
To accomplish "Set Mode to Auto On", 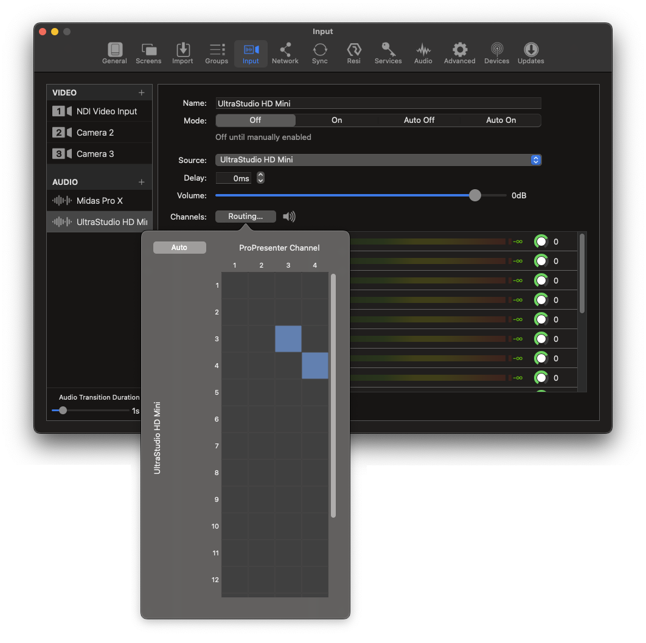I will point(501,120).
